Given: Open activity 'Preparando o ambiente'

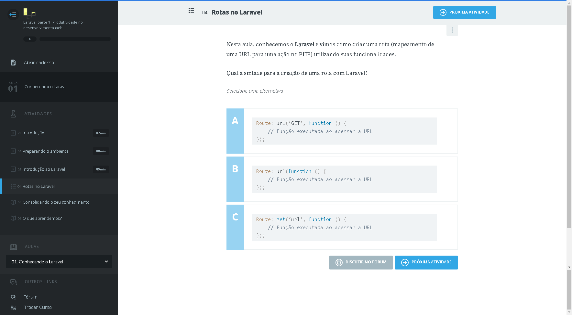Looking at the screenshot, I should [x=46, y=151].
